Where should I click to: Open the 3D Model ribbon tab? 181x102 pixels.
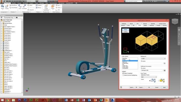pos(25,3)
